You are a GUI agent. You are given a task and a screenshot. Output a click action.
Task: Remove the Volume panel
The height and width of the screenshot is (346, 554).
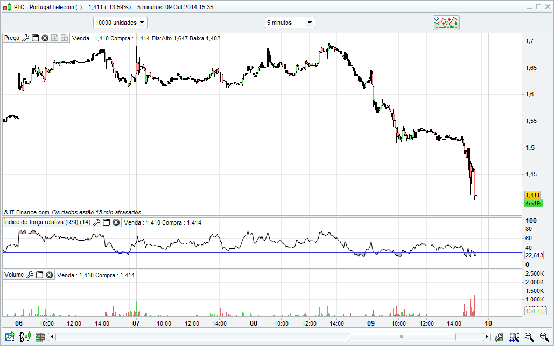[x=49, y=275]
